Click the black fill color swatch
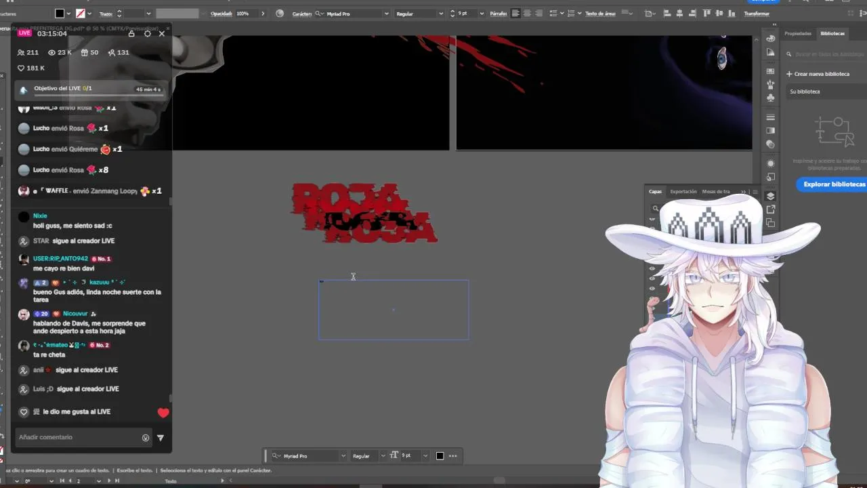Screen dimensions: 867x488 60,14
